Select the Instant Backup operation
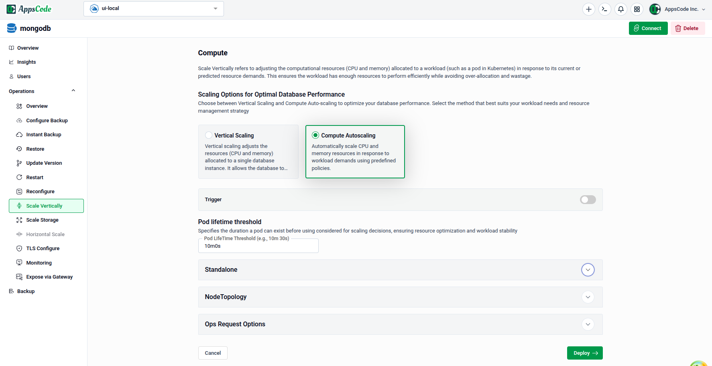 43,134
